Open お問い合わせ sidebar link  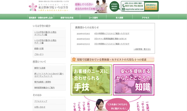(40, 107)
